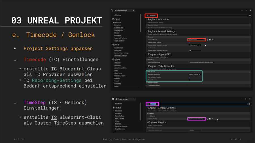Clear Custom TimeStep value with X icon
This screenshot has width=255, height=143.
pyautogui.click(x=213, y=119)
